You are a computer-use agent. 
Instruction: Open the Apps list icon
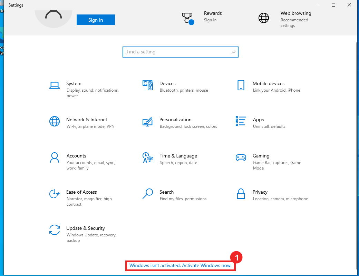pos(241,121)
